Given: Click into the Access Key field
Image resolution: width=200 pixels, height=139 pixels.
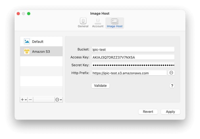Looking at the screenshot, I should (133, 57).
